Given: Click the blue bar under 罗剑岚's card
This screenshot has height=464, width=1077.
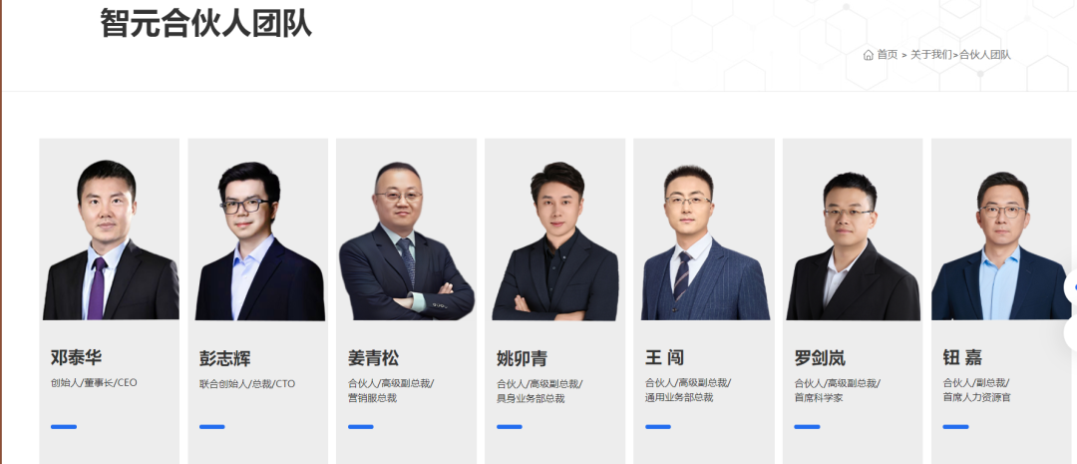Looking at the screenshot, I should coord(807,427).
